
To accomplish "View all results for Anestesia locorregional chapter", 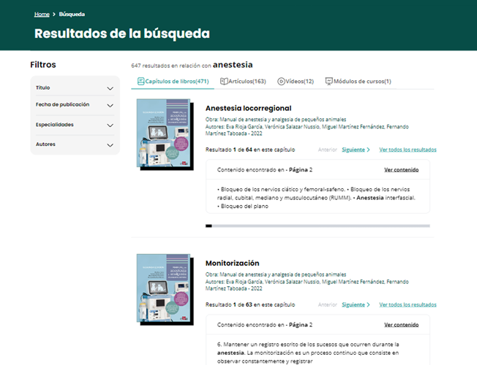I will pyautogui.click(x=407, y=150).
